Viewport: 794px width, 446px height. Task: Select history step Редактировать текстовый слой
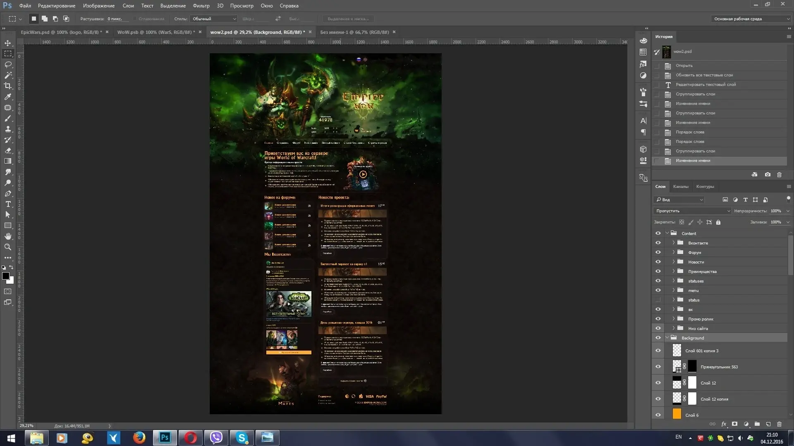720,85
